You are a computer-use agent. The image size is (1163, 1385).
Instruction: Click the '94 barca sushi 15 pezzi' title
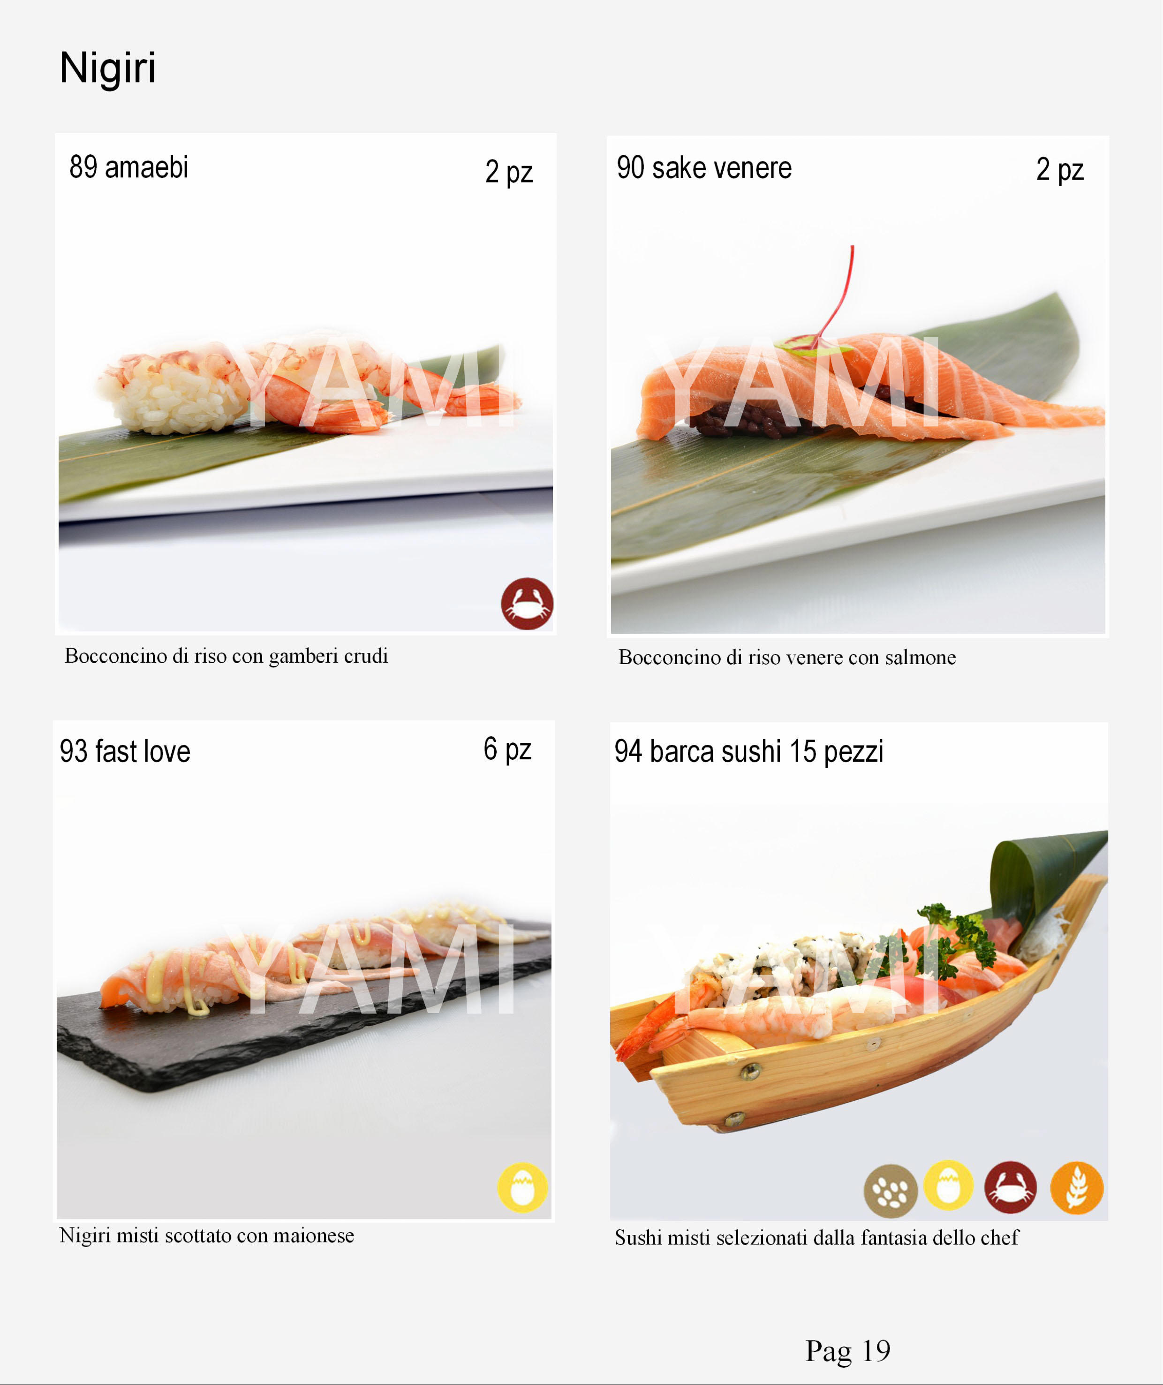(749, 751)
